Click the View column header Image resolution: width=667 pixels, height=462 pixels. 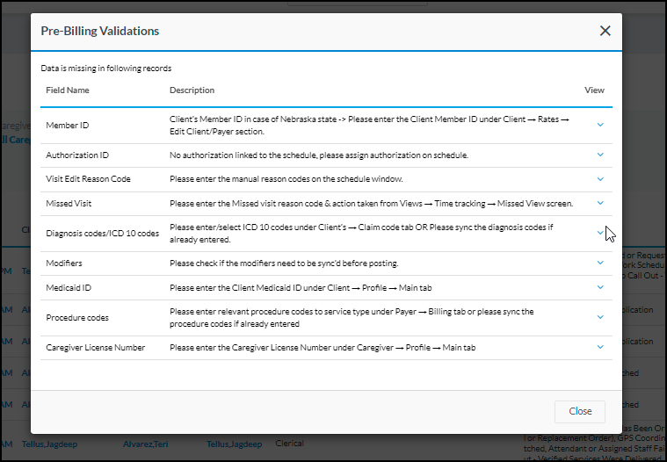594,90
